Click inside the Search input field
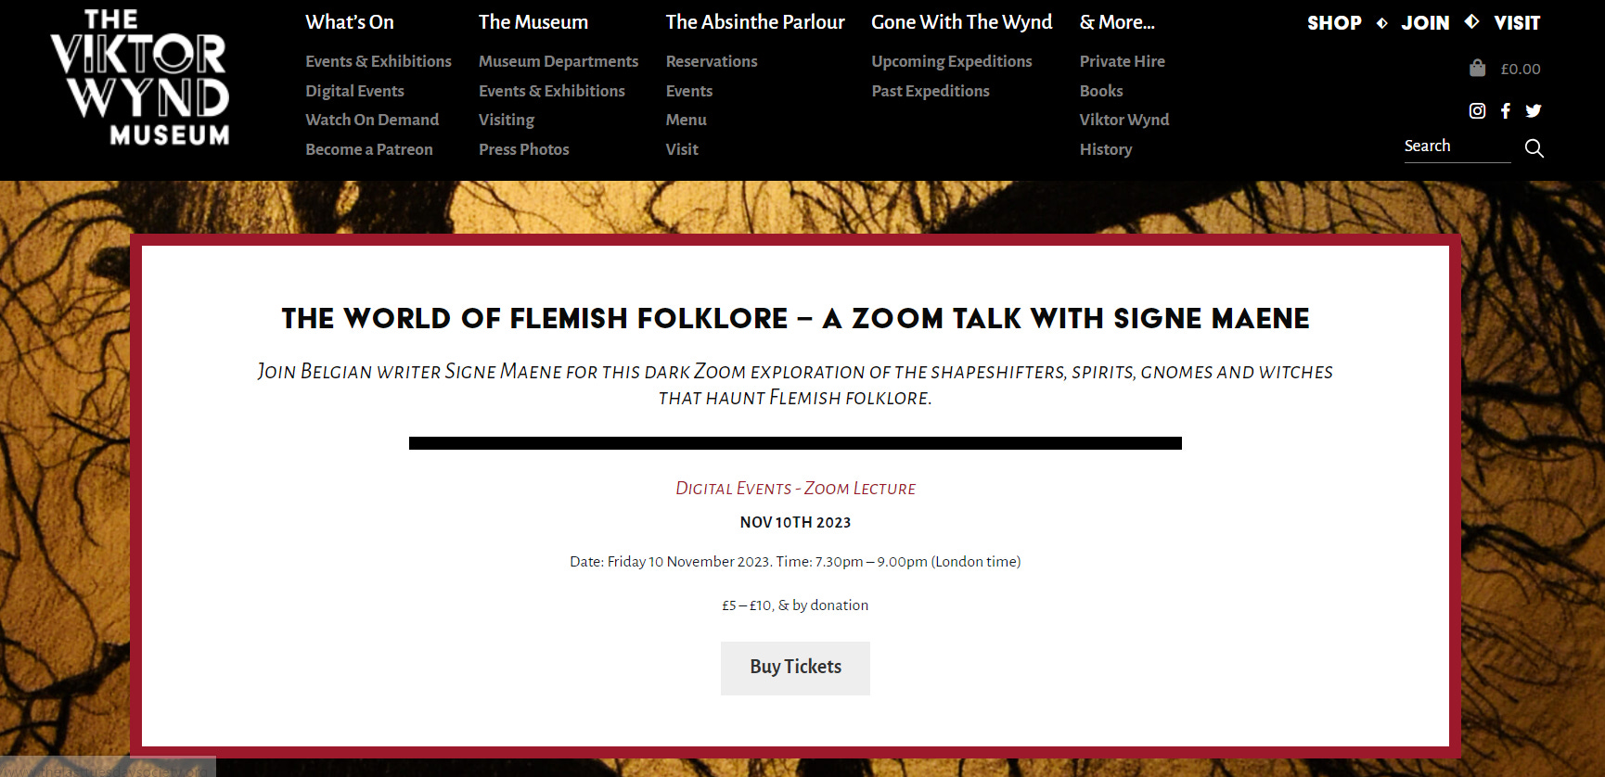 click(1457, 146)
